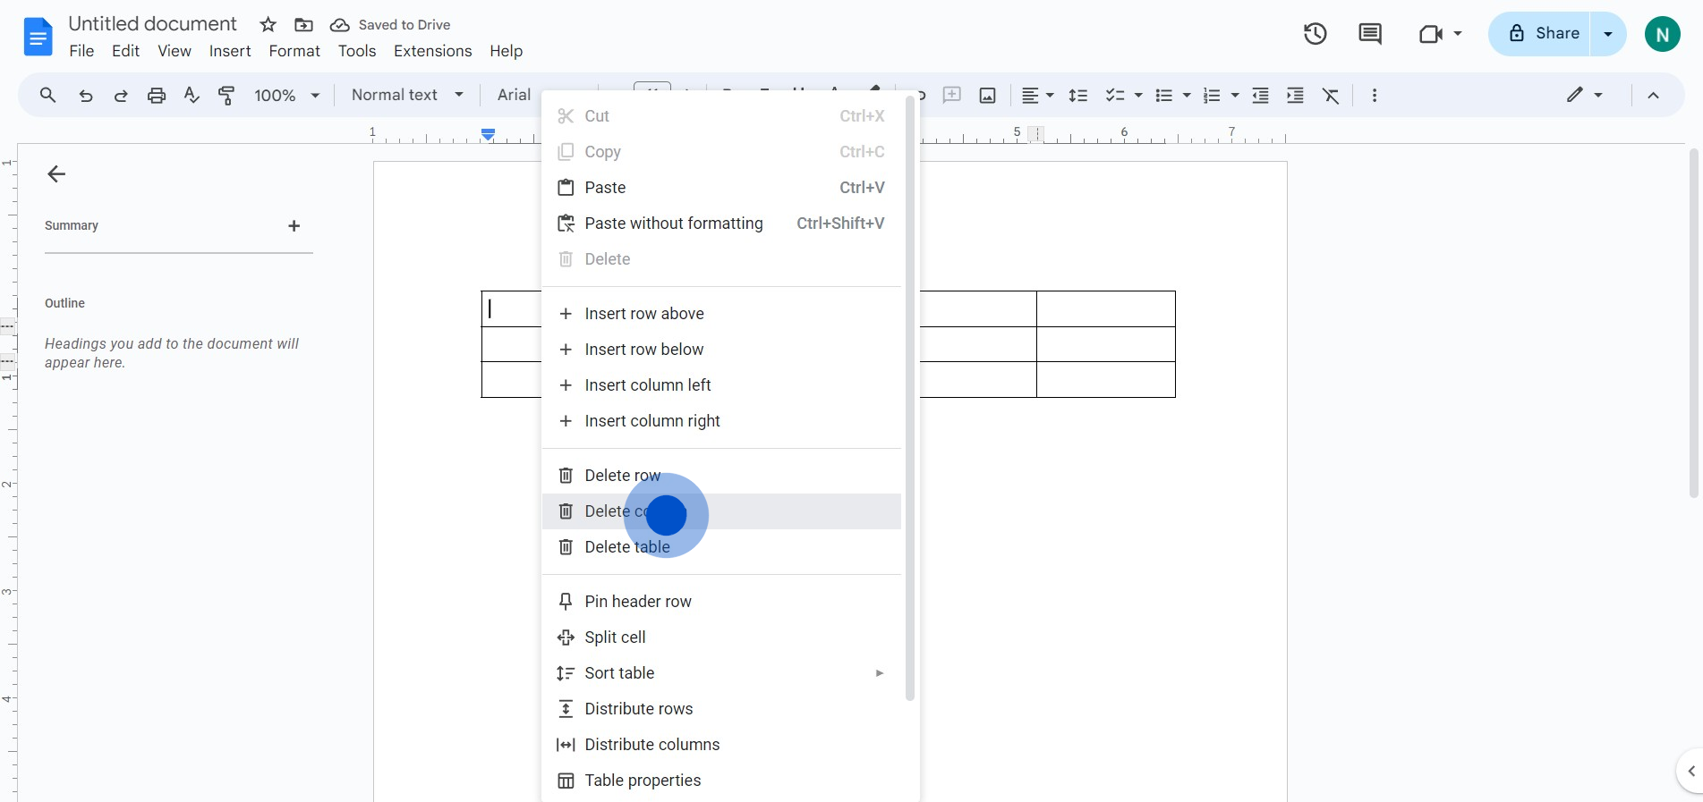
Task: Open the zoom 100% dropdown
Action: 286,96
